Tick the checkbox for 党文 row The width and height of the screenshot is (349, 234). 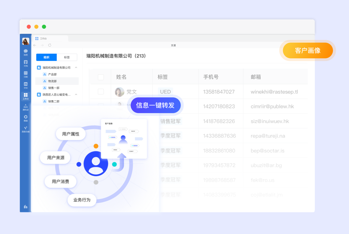click(x=101, y=92)
